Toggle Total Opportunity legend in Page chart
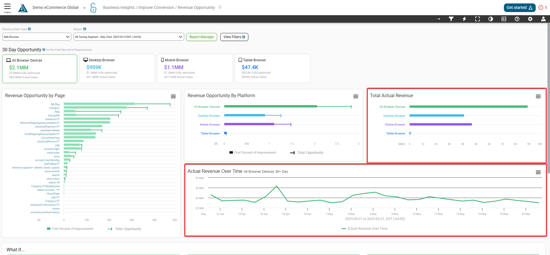The width and height of the screenshot is (550, 255). 124,229
